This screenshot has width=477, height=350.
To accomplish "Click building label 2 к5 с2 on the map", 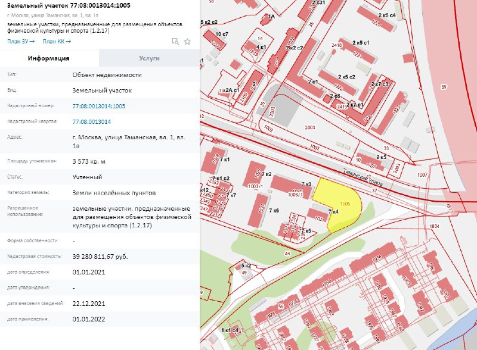I will pos(346,77).
